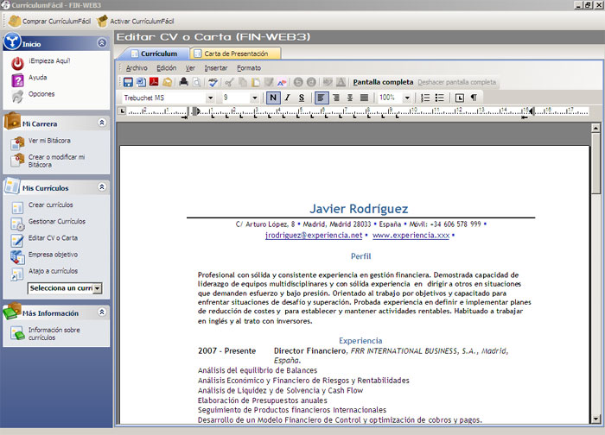Click Activar CurrículumFácil button
The image size is (605, 435).
[x=135, y=22]
